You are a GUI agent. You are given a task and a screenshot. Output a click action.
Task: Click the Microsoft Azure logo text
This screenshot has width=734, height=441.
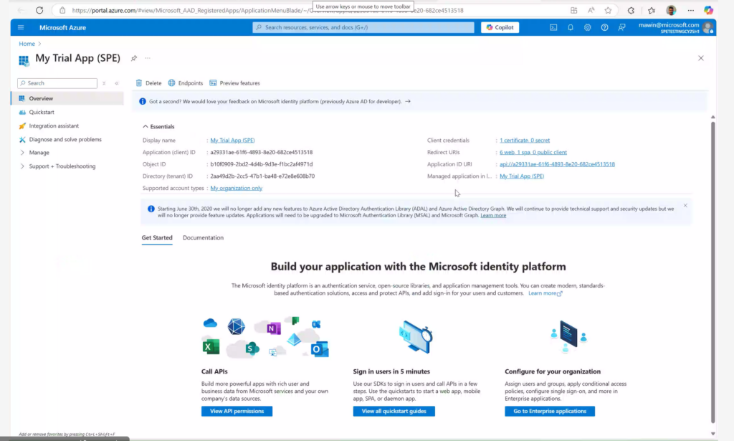coord(63,28)
